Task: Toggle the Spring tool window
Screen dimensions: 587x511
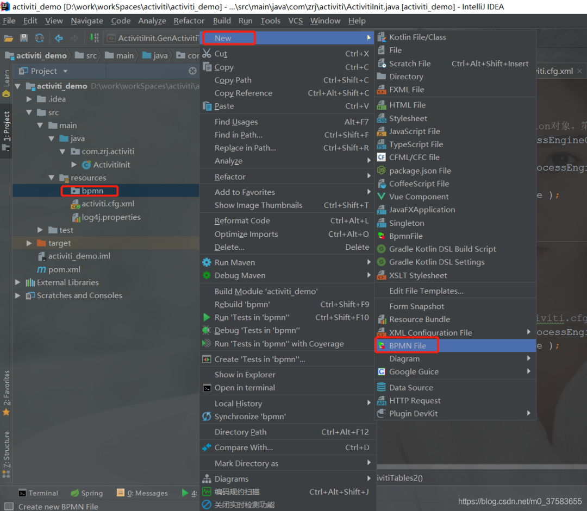Action: coord(87,493)
